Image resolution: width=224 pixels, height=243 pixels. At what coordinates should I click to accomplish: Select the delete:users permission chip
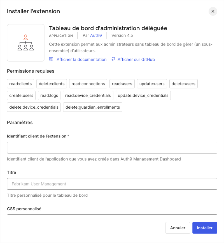point(183,84)
